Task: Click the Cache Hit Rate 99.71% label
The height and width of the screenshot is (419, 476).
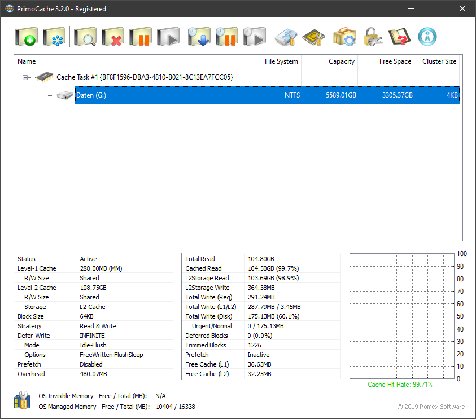Action: (x=400, y=385)
